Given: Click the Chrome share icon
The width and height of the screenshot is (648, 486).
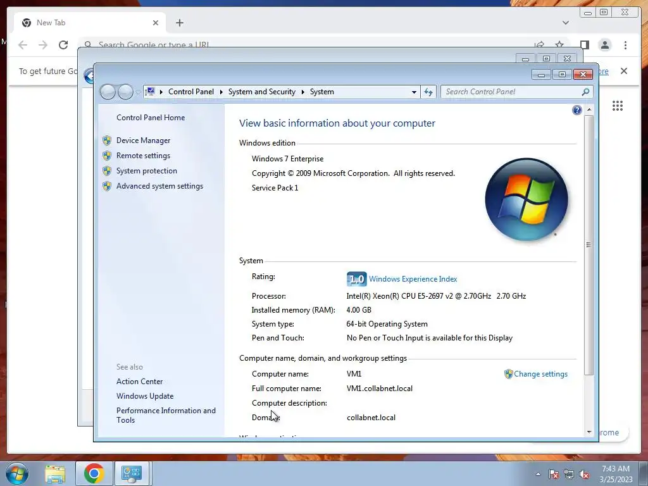Looking at the screenshot, I should point(539,45).
